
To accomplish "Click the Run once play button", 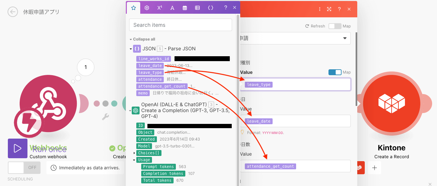I will pos(18,148).
